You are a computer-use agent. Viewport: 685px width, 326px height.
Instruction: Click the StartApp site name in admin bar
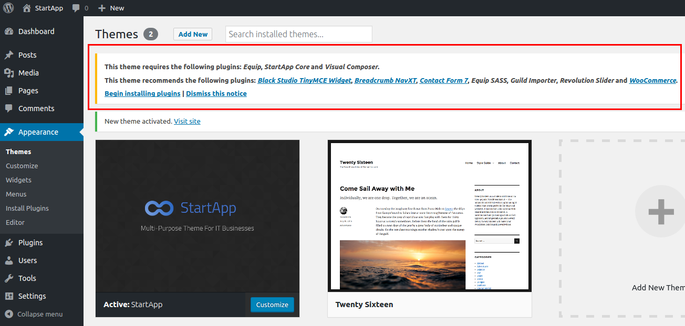pyautogui.click(x=49, y=8)
